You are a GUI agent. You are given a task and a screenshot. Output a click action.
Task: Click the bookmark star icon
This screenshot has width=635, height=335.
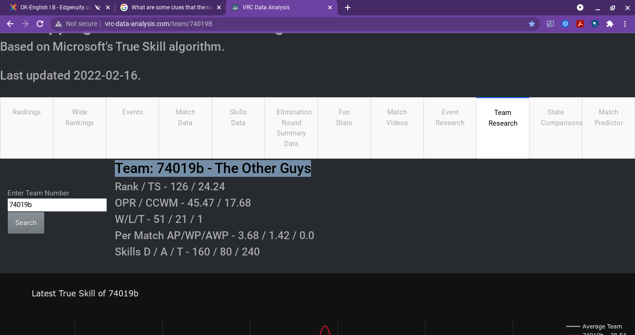coord(532,24)
